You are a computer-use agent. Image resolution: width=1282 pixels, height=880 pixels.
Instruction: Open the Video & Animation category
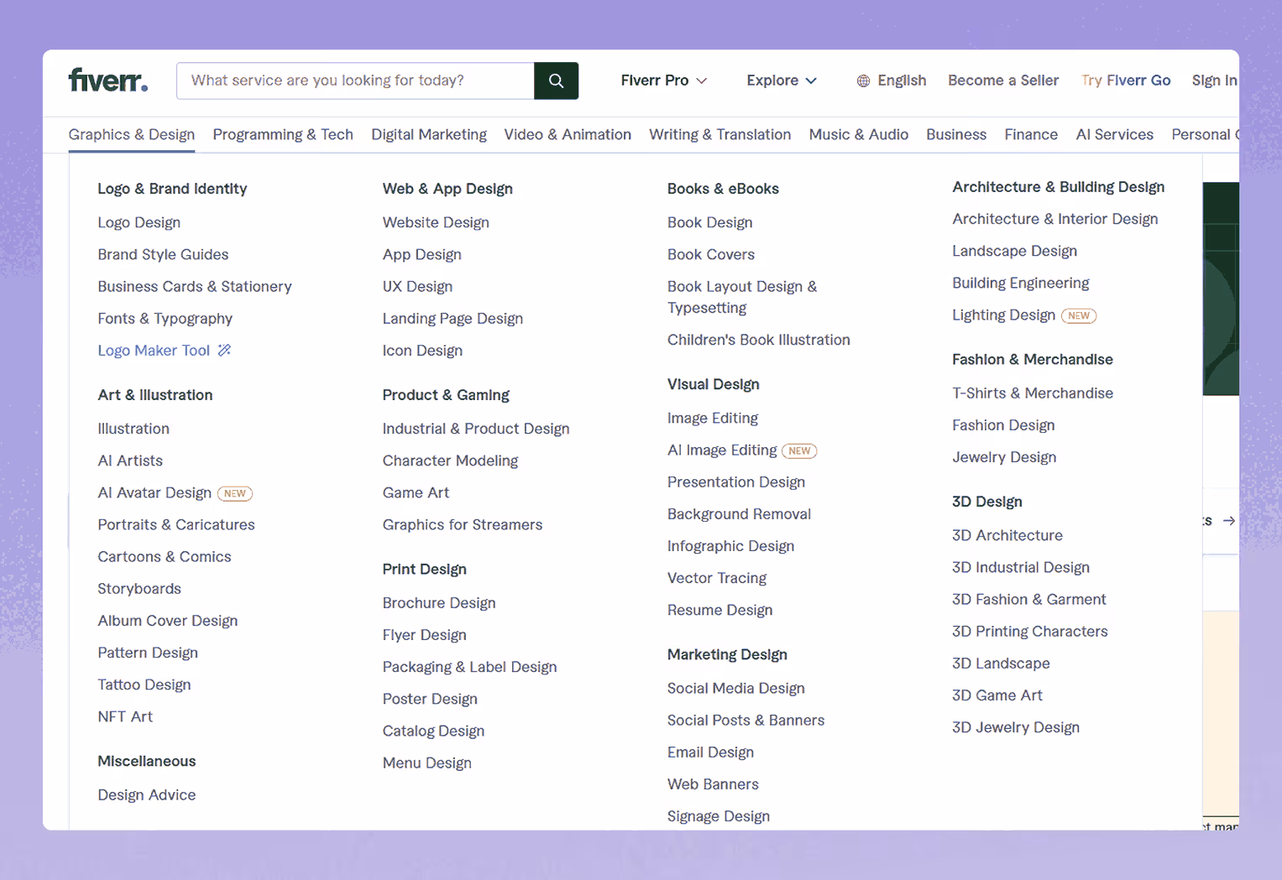[x=568, y=134]
